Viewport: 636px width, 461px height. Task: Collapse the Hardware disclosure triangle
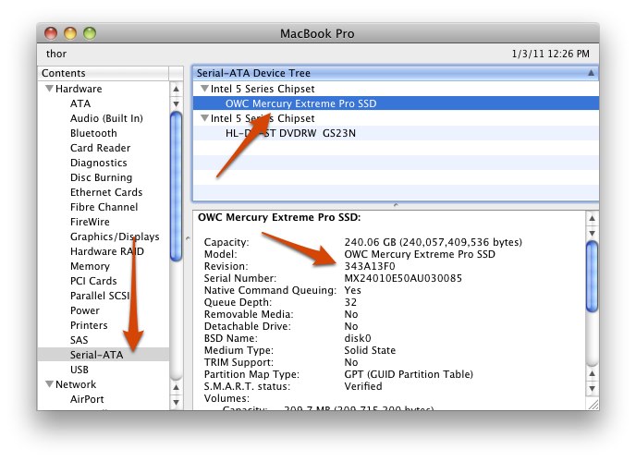tap(49, 89)
